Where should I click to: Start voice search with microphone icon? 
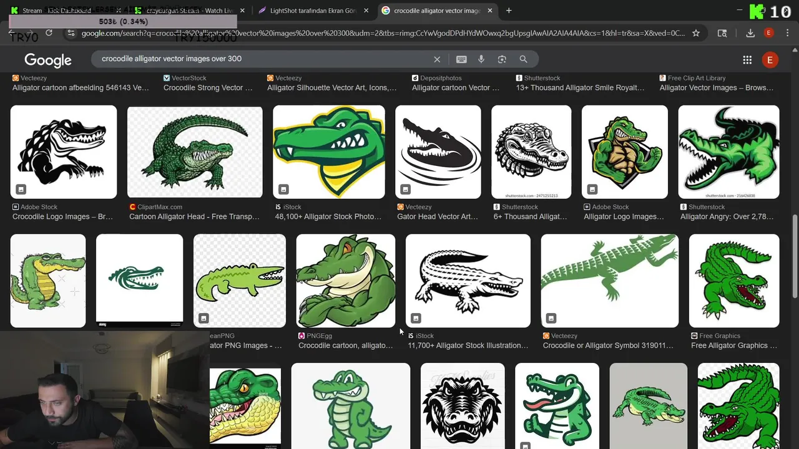(x=481, y=59)
